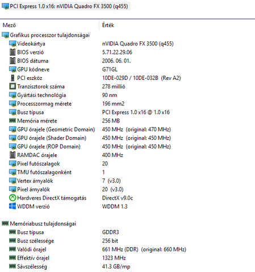
Task: Click the 1323 MHz effective clock value
Action: click(114, 258)
